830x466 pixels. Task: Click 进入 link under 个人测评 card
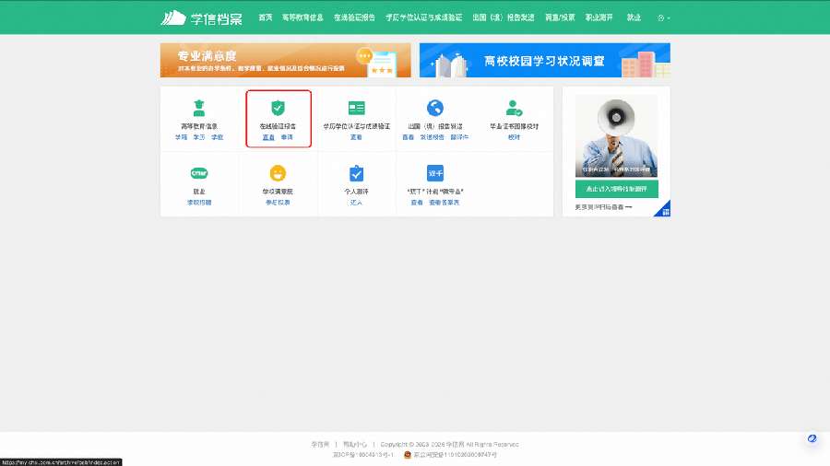pos(356,203)
